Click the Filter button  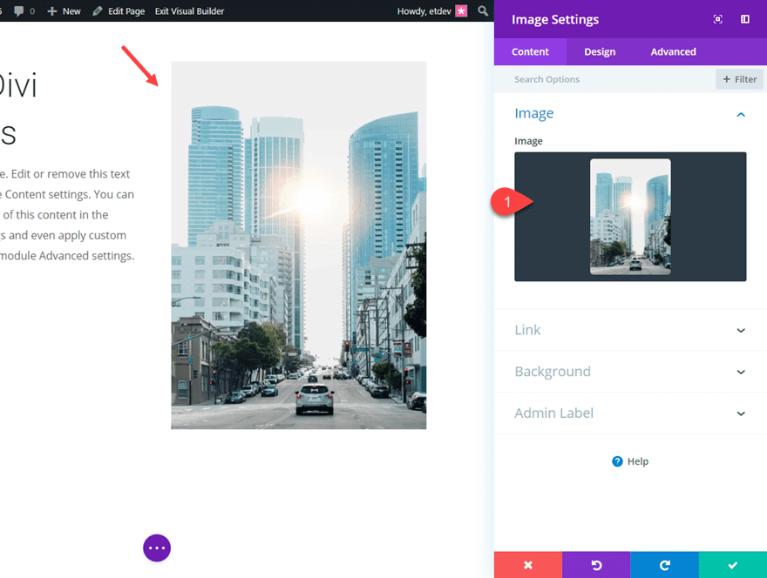pos(739,78)
